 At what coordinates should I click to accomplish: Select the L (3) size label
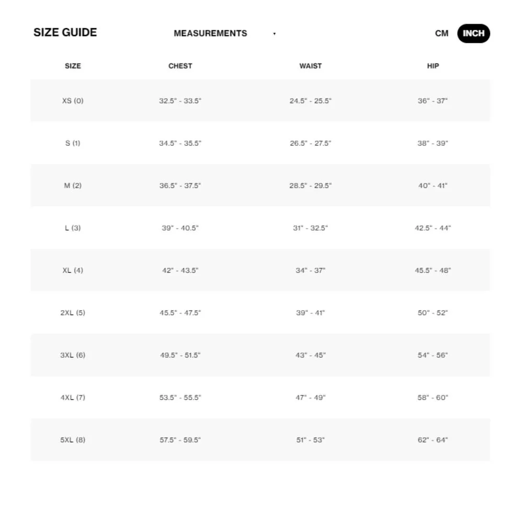(x=73, y=228)
